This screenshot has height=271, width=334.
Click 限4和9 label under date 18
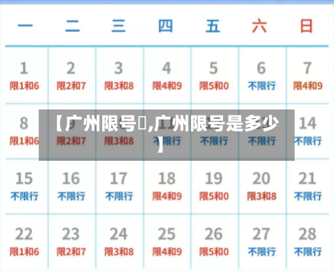click(x=167, y=196)
